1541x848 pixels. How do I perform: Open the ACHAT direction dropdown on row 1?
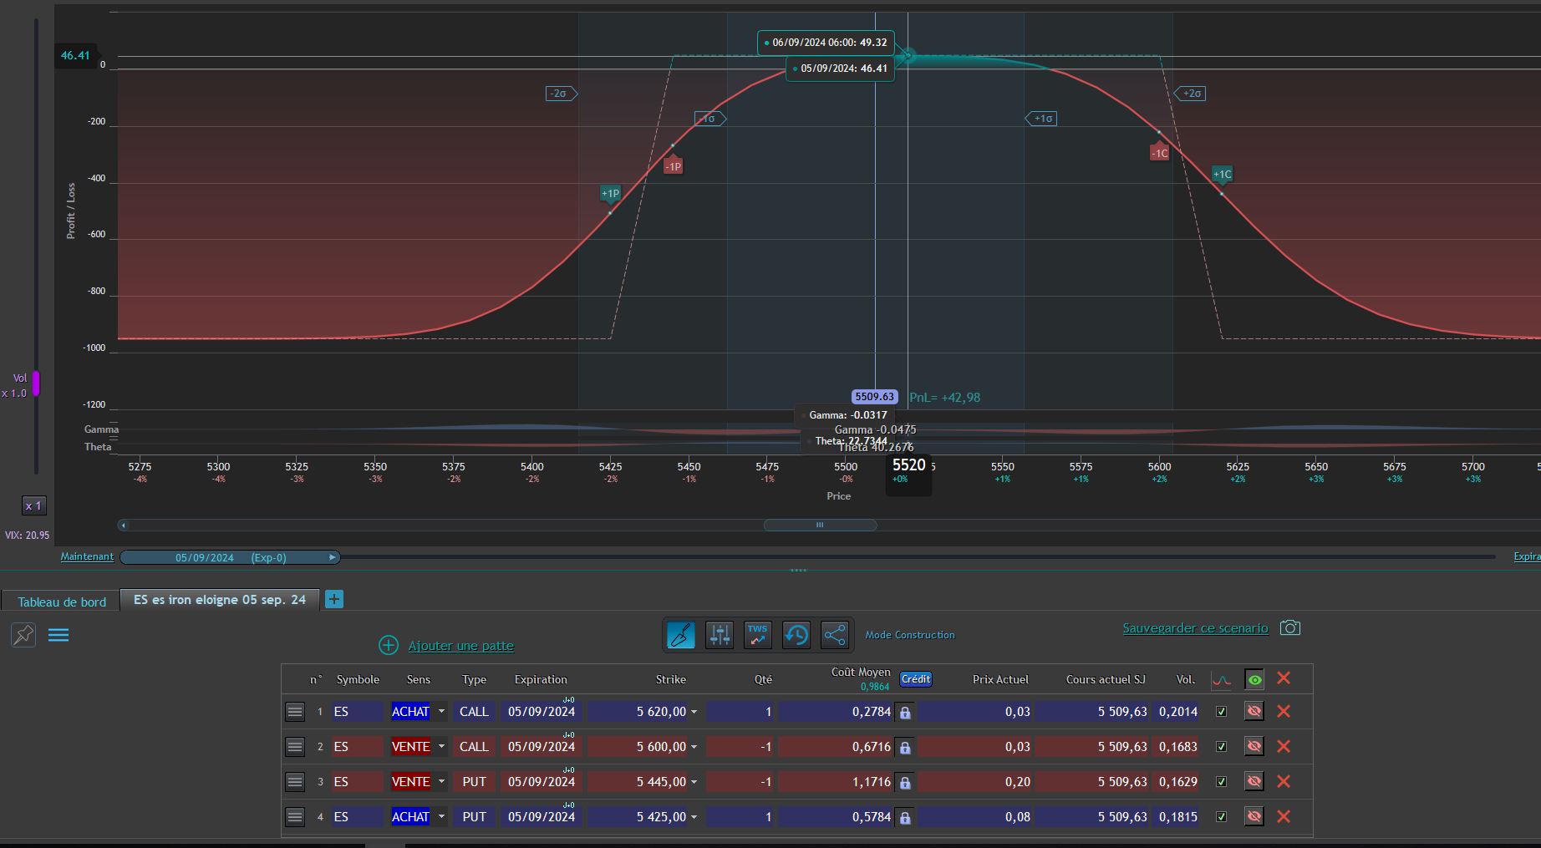coord(441,712)
